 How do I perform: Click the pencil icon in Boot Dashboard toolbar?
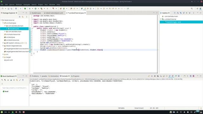20,80
